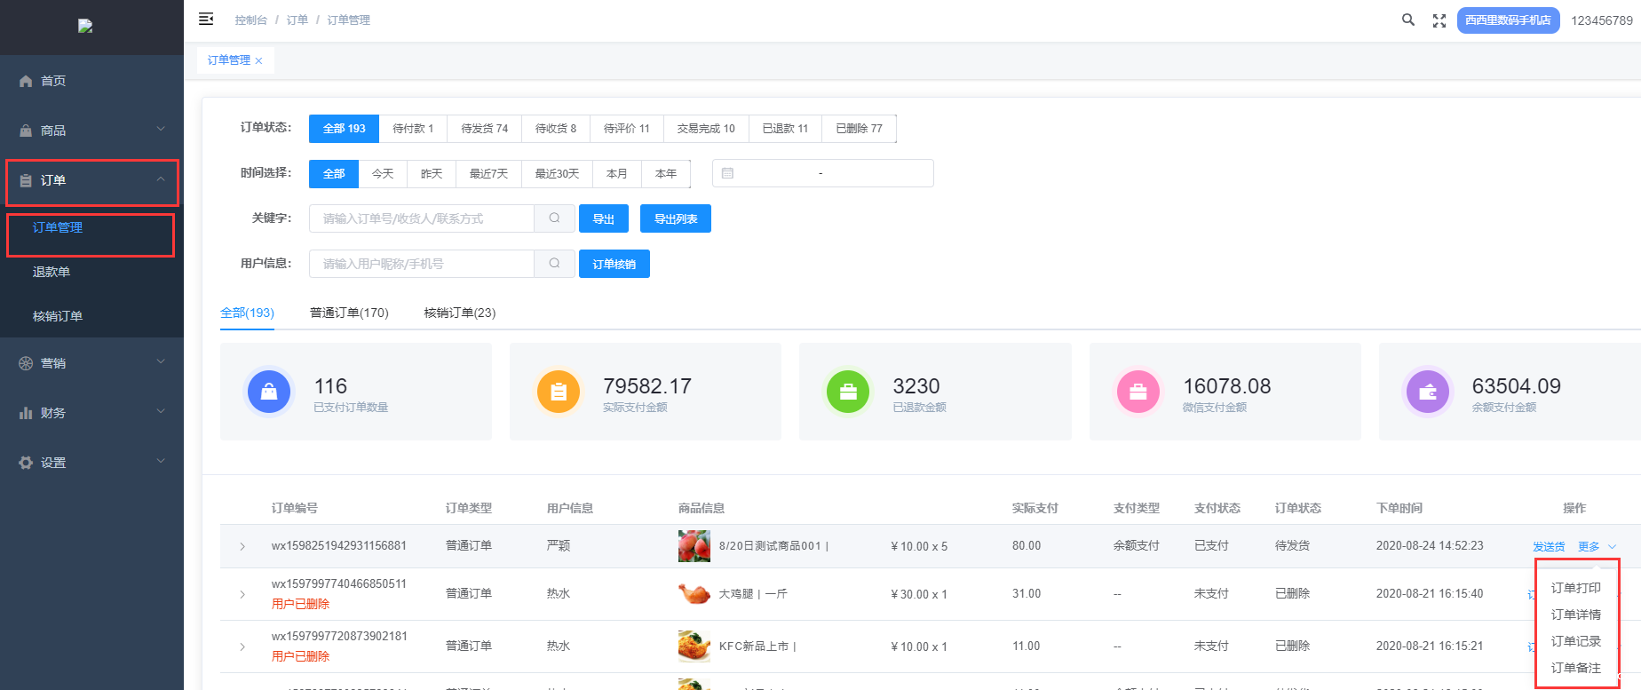Click the order number keyword input field
Screen dimensions: 1641x690
pyautogui.click(x=422, y=219)
